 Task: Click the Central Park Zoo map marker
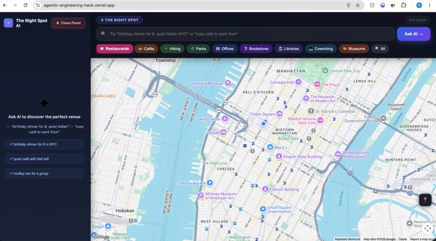(x=325, y=71)
